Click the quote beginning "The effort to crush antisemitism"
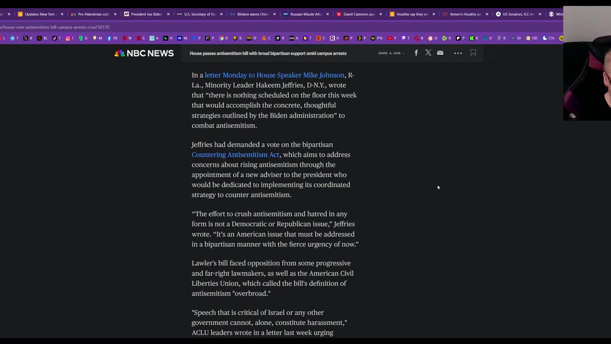 pyautogui.click(x=275, y=229)
